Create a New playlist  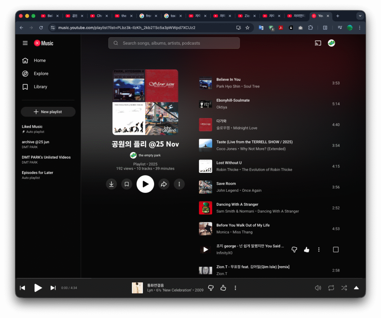point(48,112)
